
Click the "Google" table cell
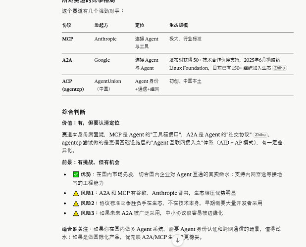[x=102, y=60]
